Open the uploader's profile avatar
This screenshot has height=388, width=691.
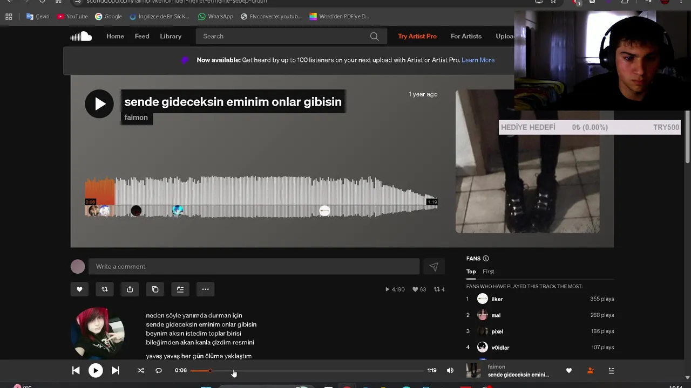[98, 333]
